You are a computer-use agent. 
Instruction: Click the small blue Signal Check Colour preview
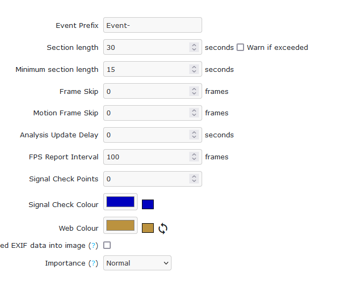coord(148,204)
